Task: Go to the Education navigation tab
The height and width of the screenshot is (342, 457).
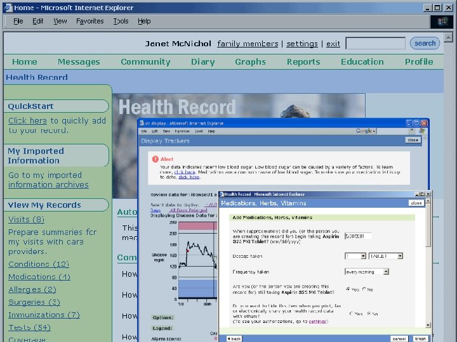Action: pyautogui.click(x=362, y=61)
